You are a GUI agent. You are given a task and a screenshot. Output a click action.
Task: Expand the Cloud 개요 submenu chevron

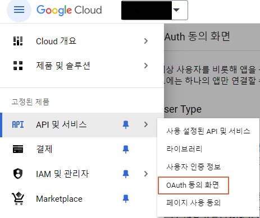click(x=146, y=41)
